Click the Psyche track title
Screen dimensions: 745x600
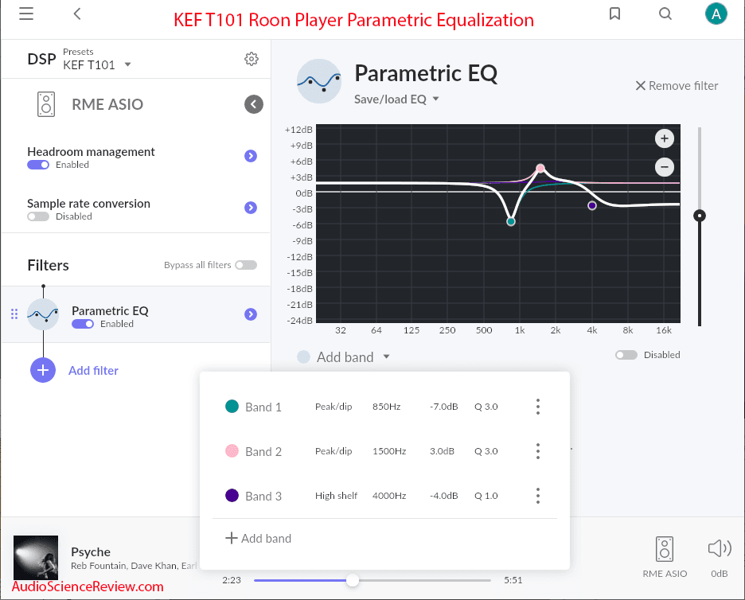coord(91,551)
